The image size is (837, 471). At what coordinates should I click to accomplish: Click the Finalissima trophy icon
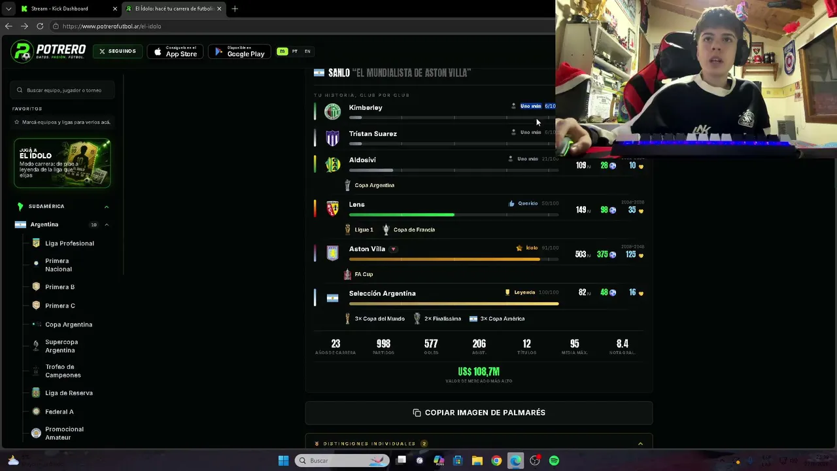pyautogui.click(x=417, y=319)
